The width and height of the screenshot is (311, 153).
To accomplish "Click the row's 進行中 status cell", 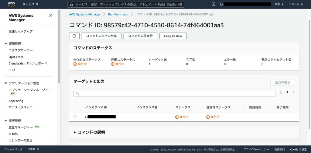I will click(x=182, y=117).
